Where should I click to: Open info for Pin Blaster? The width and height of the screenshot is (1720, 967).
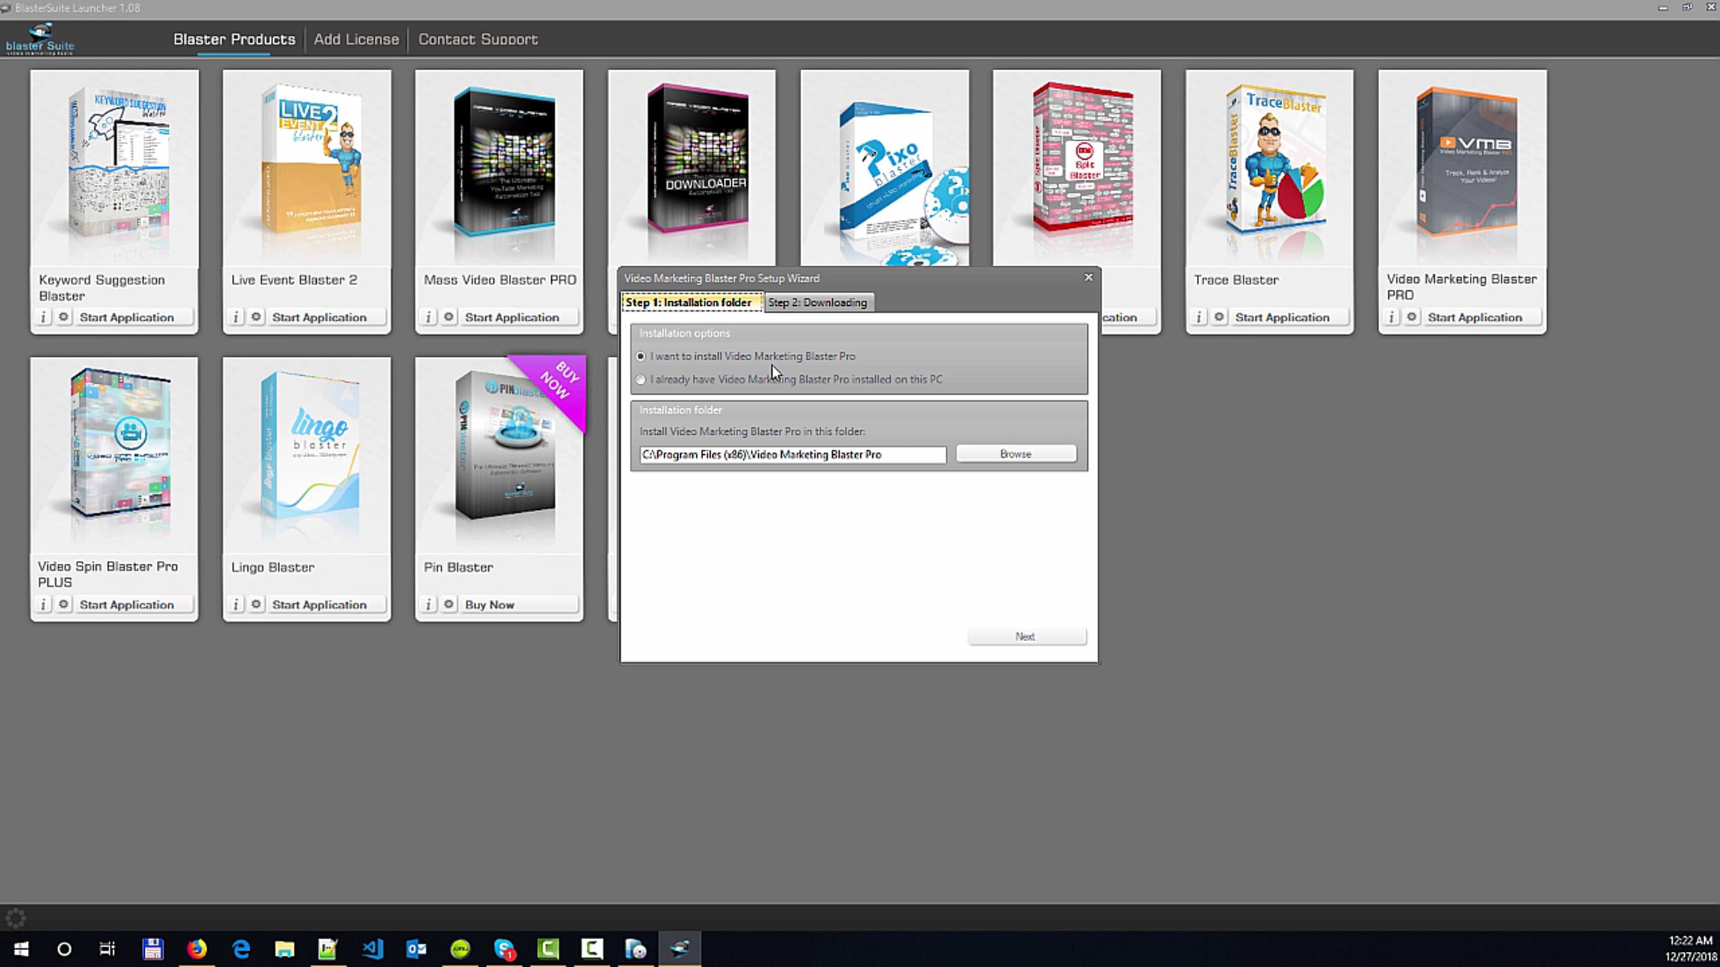click(429, 605)
